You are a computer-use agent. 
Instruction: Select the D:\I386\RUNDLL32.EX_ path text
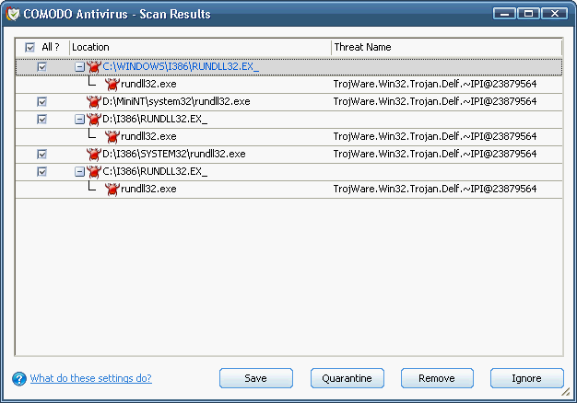coord(155,119)
